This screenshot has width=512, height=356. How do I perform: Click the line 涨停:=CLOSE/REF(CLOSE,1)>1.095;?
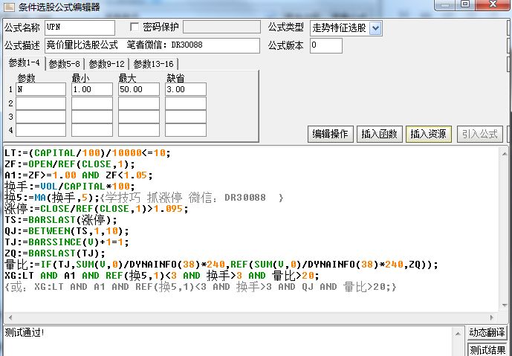point(97,209)
